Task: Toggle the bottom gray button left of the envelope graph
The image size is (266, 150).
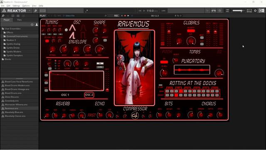Action: point(46,90)
